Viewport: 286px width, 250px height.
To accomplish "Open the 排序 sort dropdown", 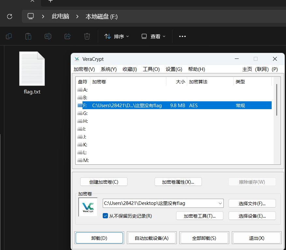I will point(116,36).
